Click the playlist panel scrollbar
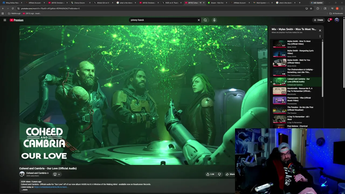Image resolution: width=345 pixels, height=194 pixels. pos(322,69)
